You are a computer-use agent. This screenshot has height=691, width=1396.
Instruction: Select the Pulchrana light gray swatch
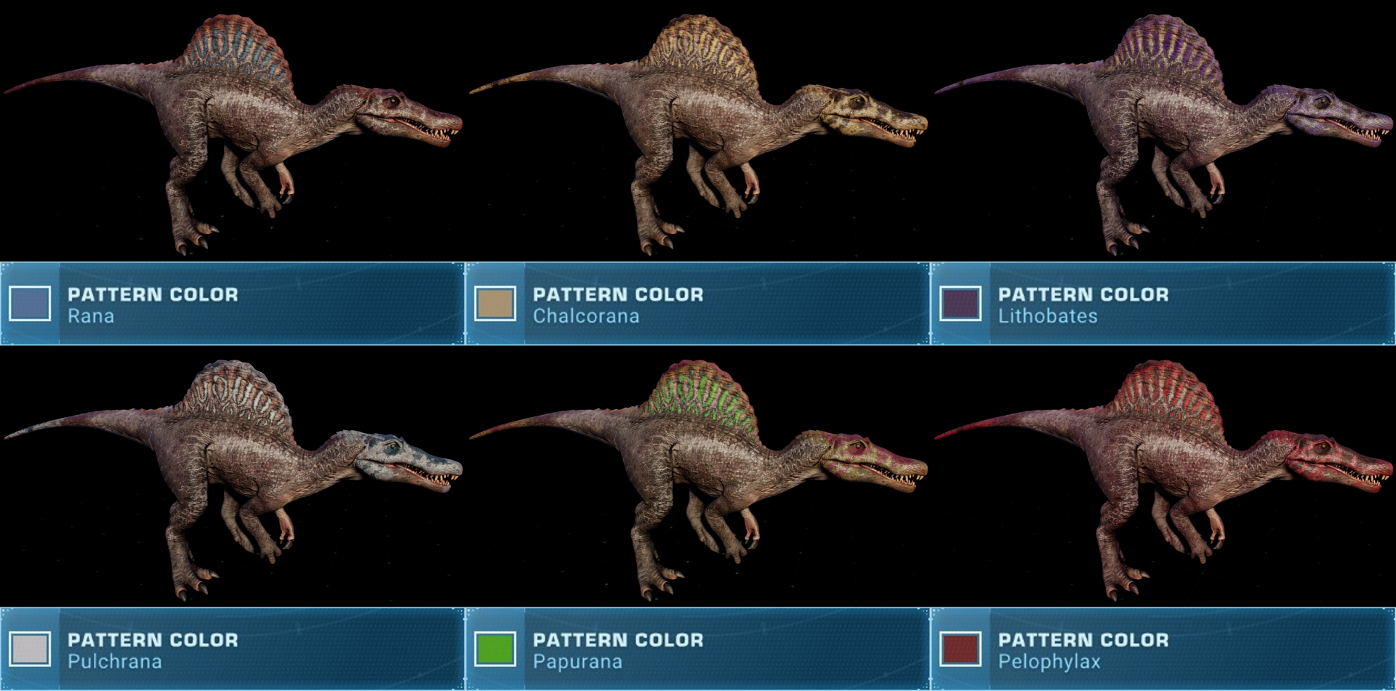(30, 649)
